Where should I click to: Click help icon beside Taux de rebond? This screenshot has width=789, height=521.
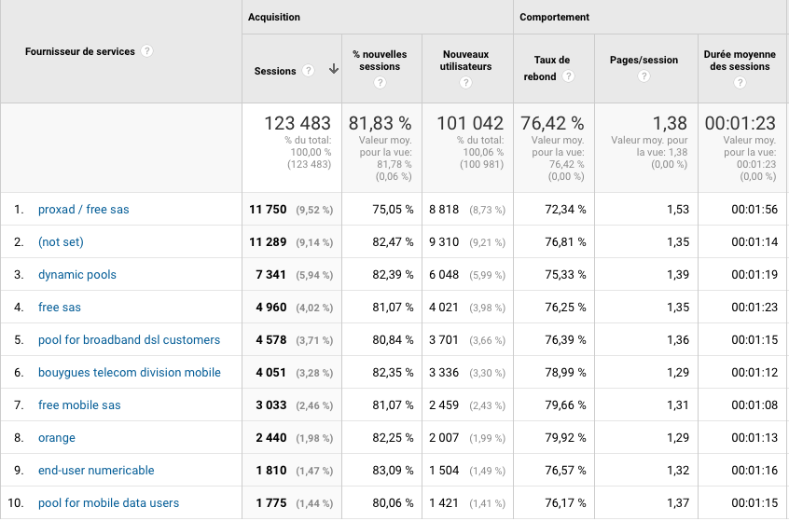click(x=566, y=77)
